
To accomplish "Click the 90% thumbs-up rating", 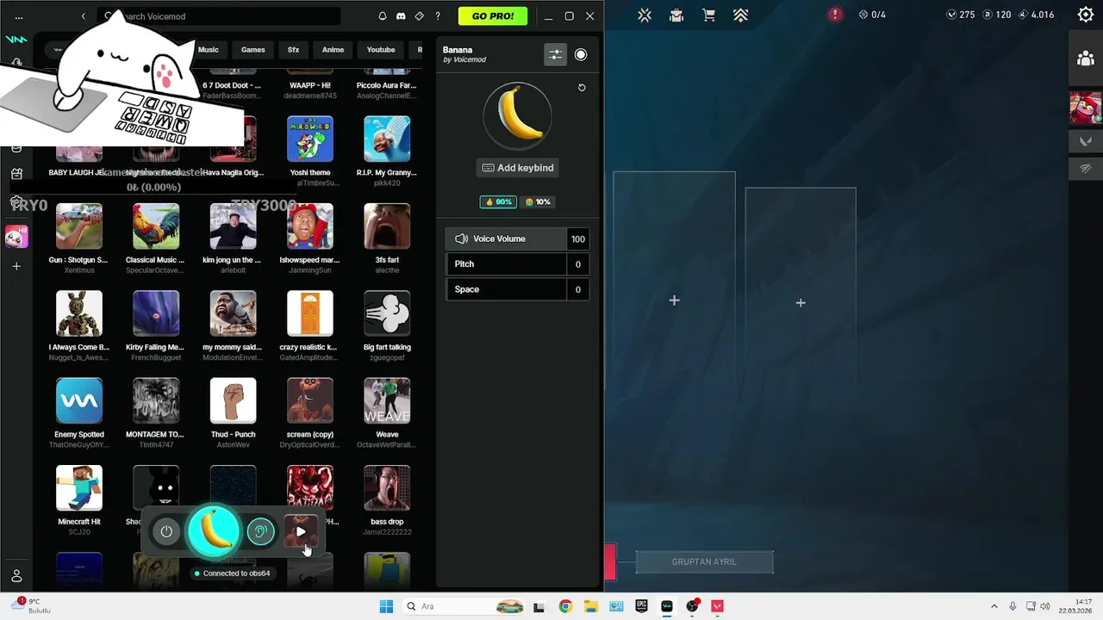I will pos(498,202).
